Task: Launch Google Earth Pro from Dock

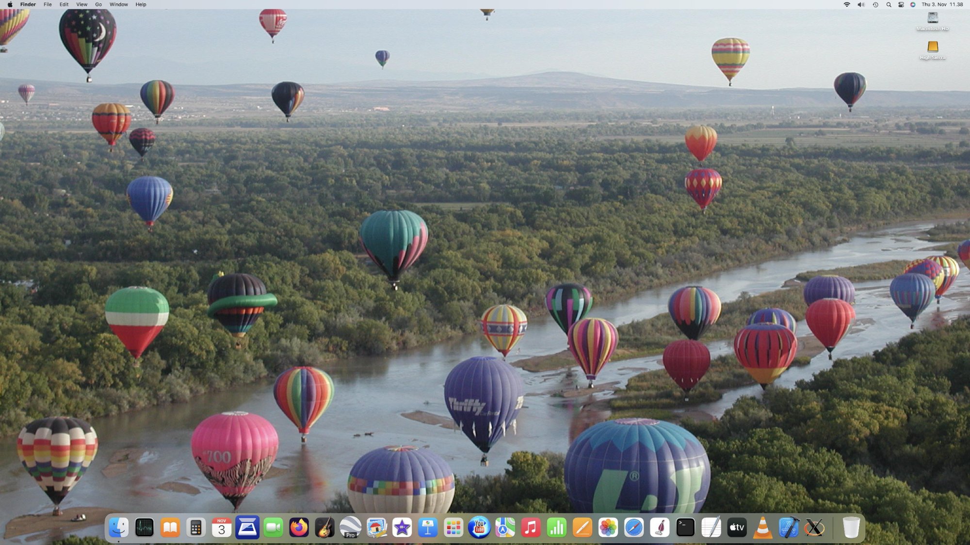Action: (x=350, y=528)
